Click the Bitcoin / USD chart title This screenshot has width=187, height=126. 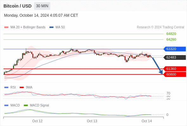(x=17, y=6)
